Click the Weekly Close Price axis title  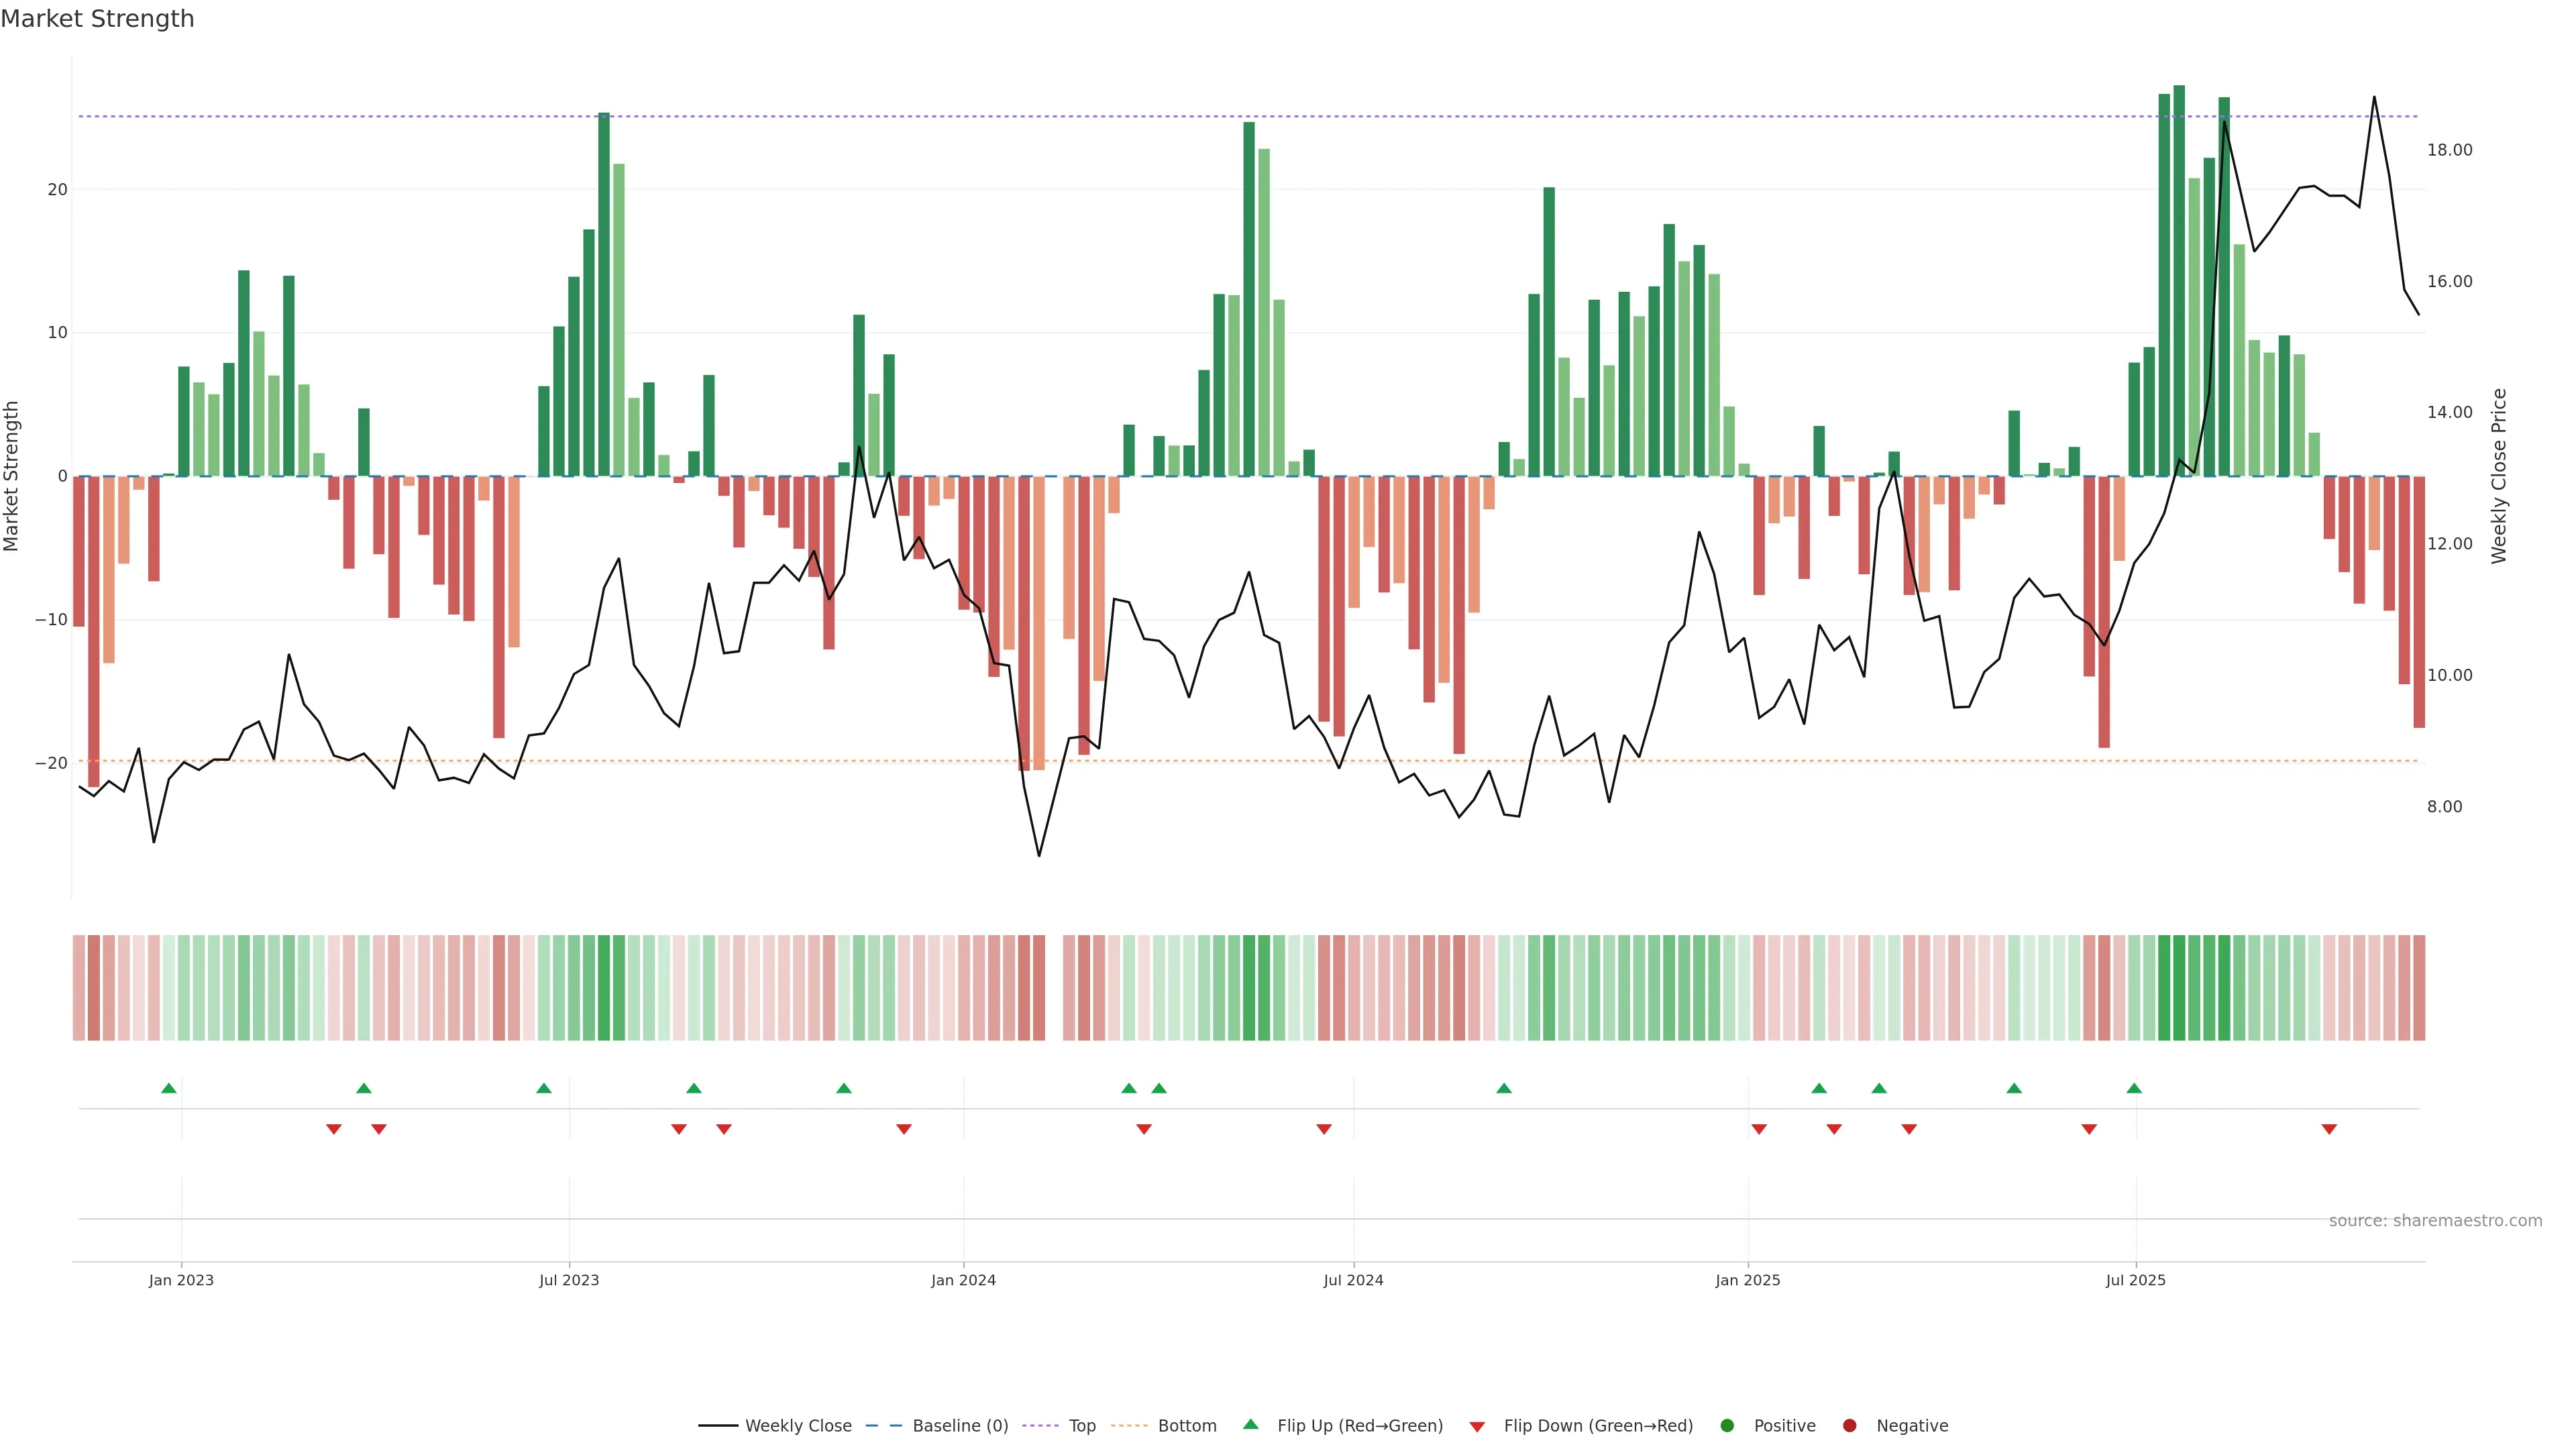[2499, 476]
